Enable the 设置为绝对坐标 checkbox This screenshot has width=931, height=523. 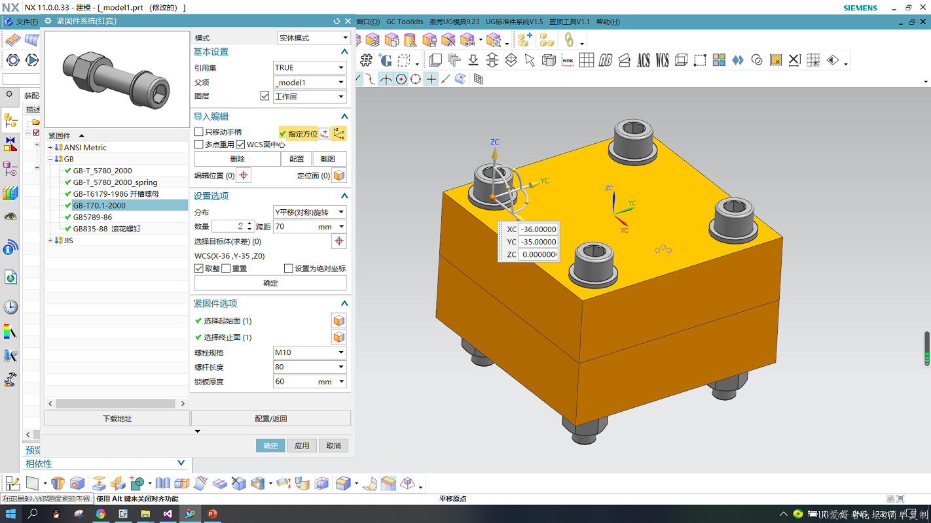(289, 268)
